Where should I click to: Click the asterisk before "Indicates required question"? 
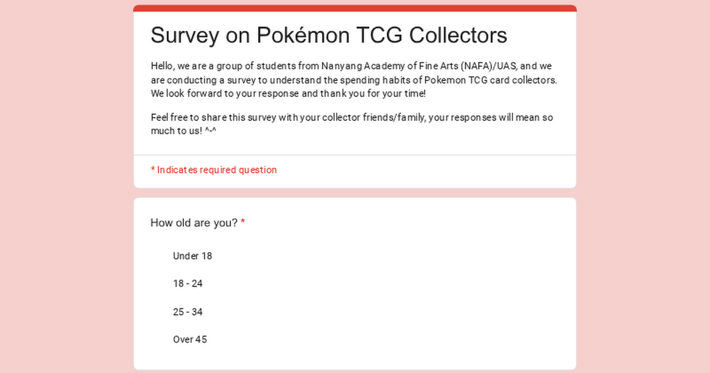[x=153, y=170]
